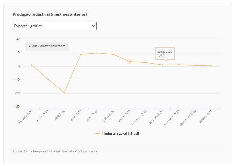The height and width of the screenshot is (166, 235).
Task: Click the highlighted agosto 2020 data point
Action: click(x=130, y=62)
